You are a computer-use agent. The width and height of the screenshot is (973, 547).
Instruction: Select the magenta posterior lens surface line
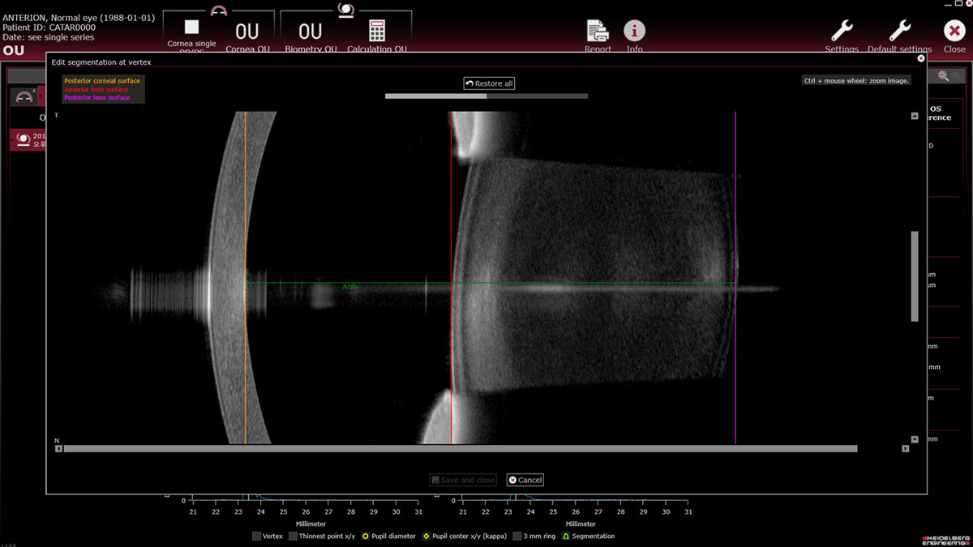735,277
